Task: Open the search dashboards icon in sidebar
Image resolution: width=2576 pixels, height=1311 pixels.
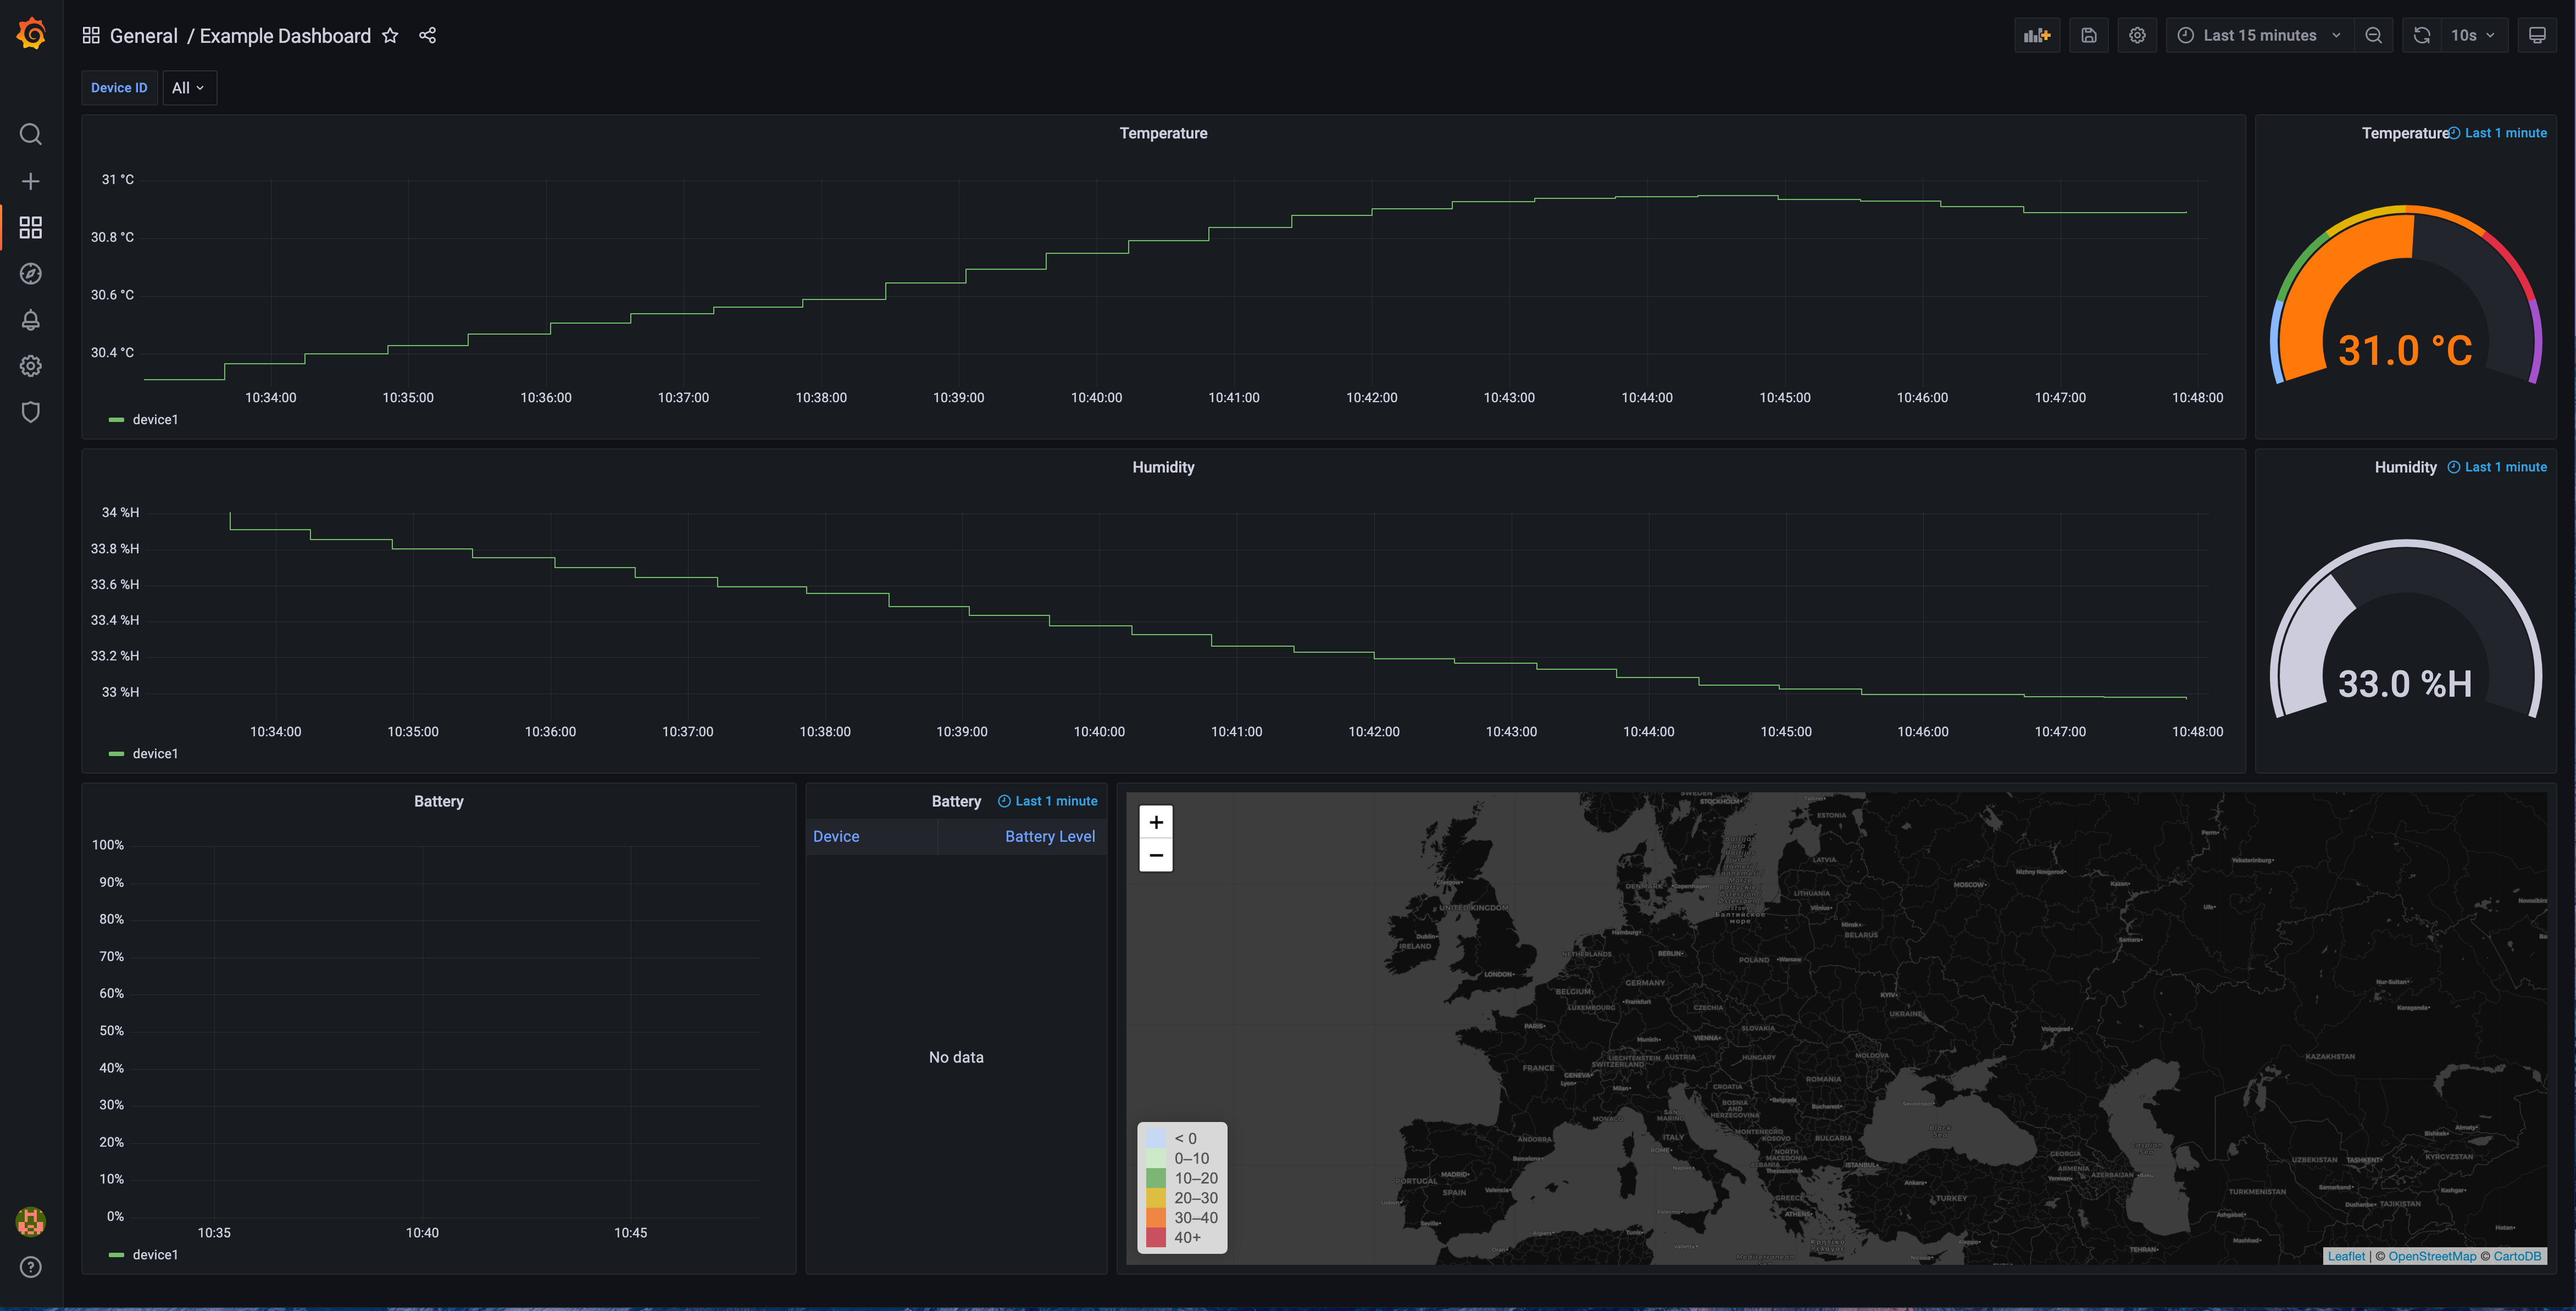Action: [31, 134]
